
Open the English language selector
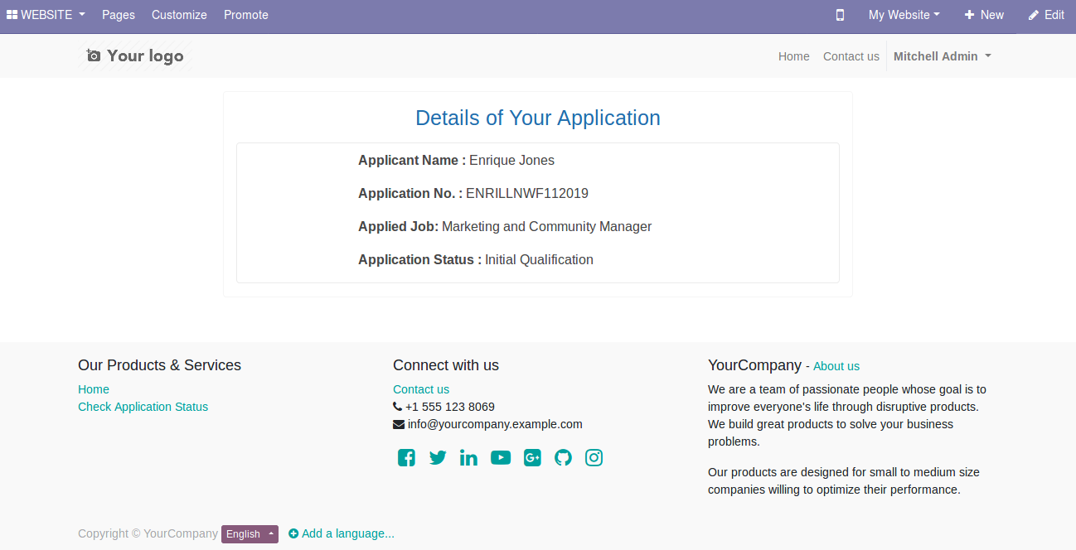click(249, 533)
